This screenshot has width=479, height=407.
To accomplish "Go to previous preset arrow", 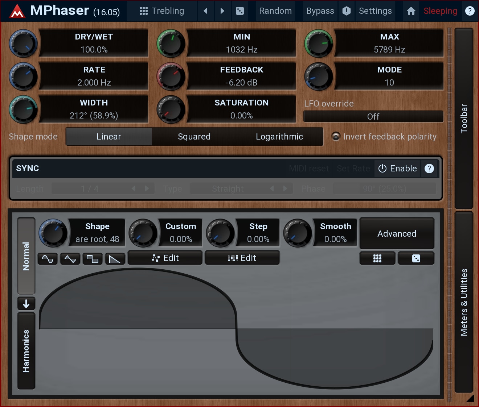I will [x=206, y=11].
